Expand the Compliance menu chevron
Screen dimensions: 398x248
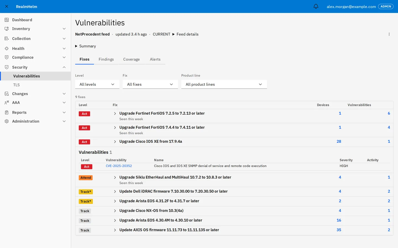click(x=64, y=57)
